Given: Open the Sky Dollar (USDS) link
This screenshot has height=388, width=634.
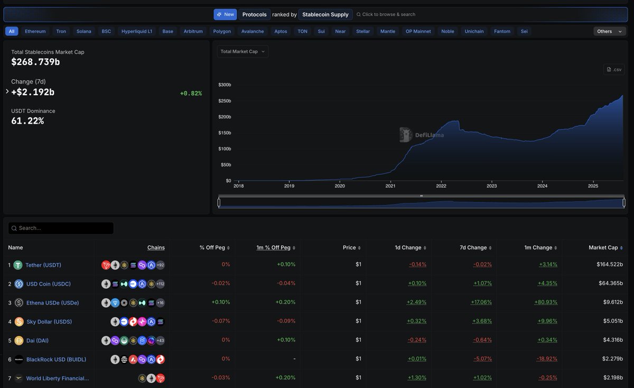Looking at the screenshot, I should (49, 321).
